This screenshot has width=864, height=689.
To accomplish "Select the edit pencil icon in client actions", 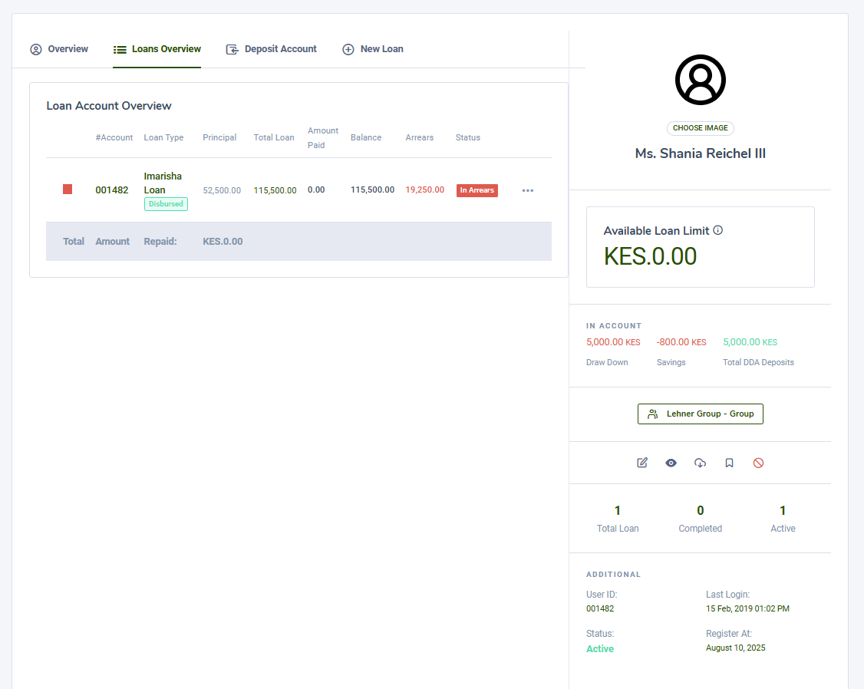I will coord(642,463).
